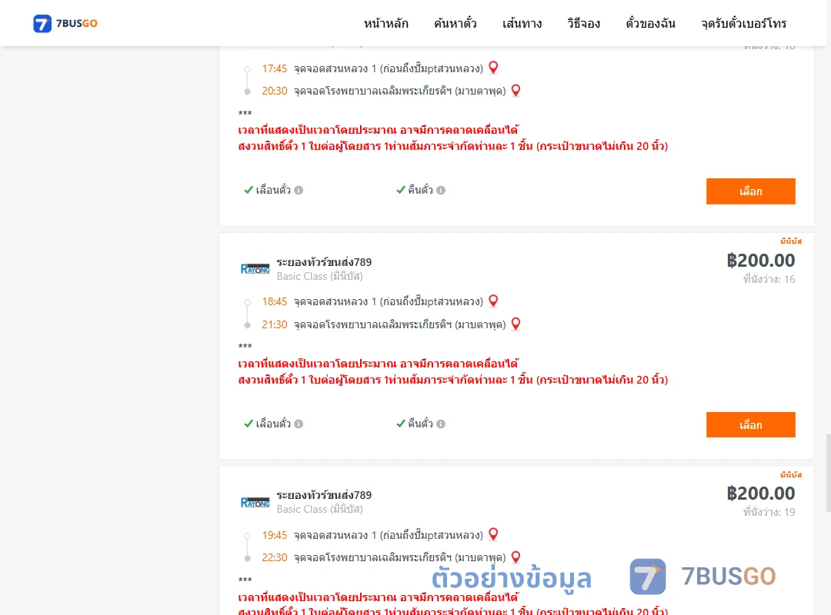This screenshot has height=615, width=831.
Task: Click Basic Class (มินิบัส) of 18:45 trip
Action: [319, 276]
